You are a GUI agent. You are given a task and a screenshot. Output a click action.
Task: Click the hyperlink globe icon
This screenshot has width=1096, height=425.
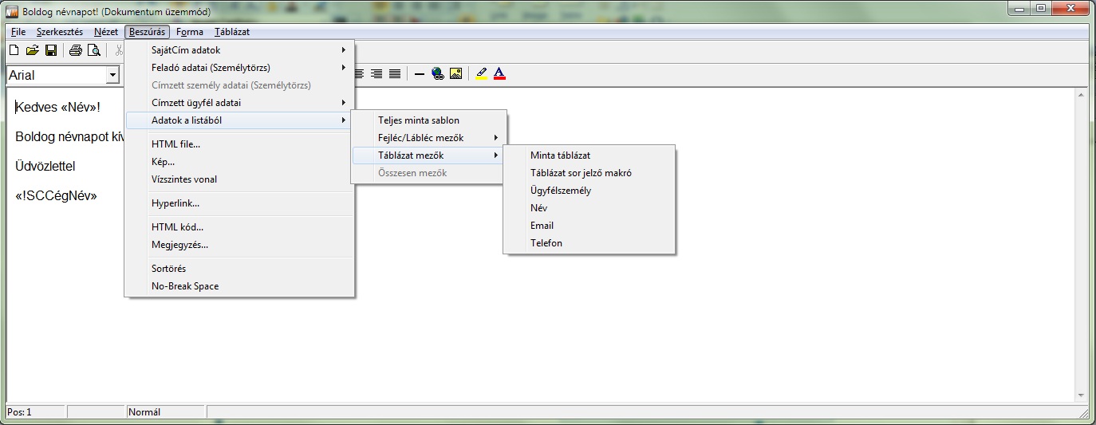[x=438, y=74]
